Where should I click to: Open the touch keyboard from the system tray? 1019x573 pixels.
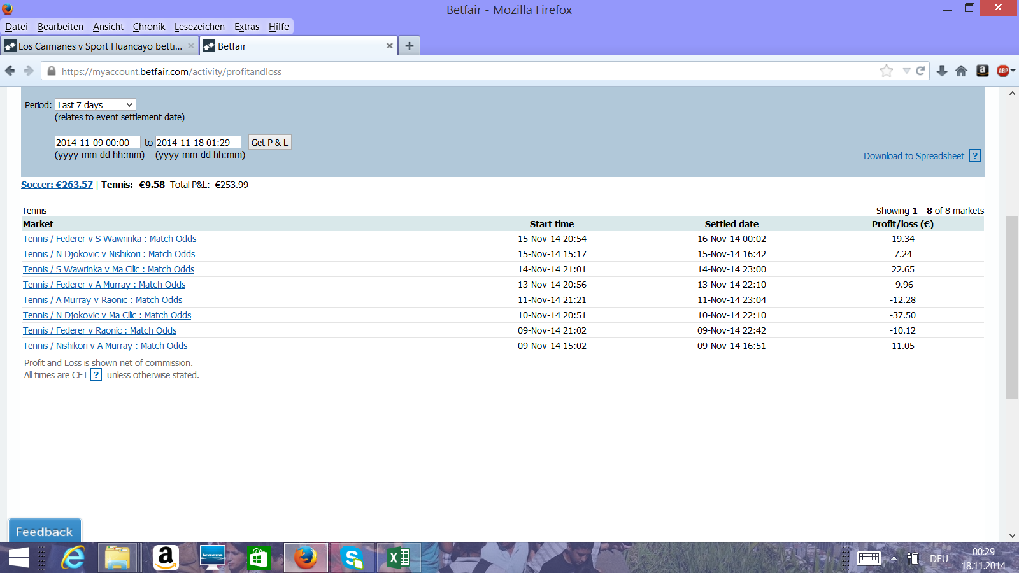coord(869,558)
